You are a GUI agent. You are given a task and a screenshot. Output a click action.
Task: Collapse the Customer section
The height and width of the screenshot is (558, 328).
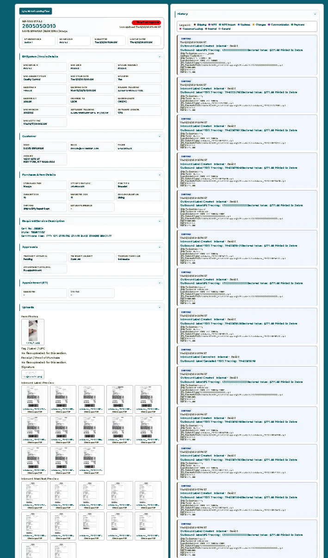tap(160, 136)
